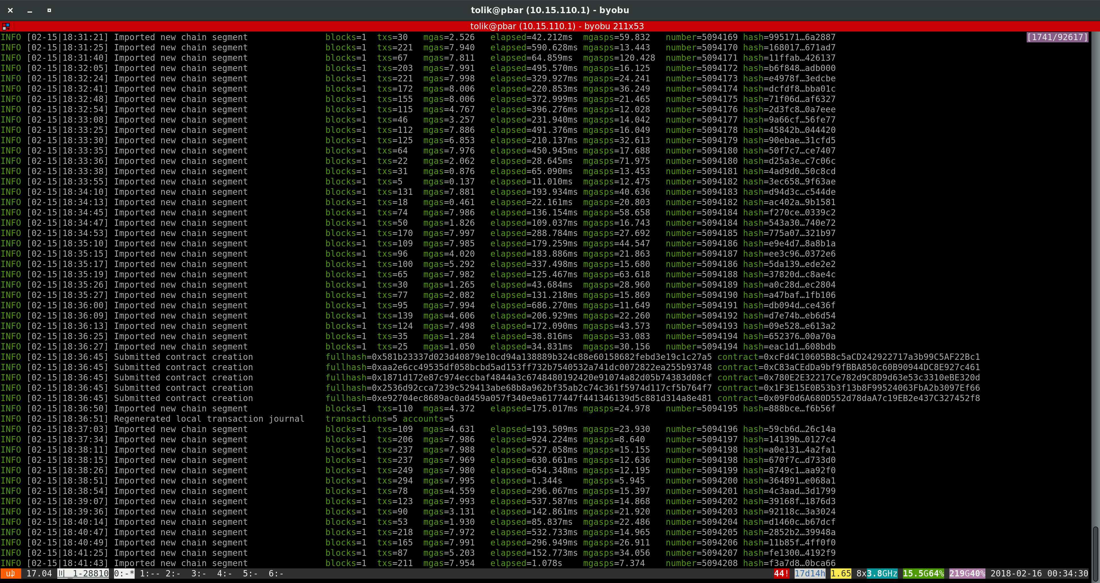Switch to byobu window 1
Viewport: 1100px width, 583px height.
coord(150,573)
